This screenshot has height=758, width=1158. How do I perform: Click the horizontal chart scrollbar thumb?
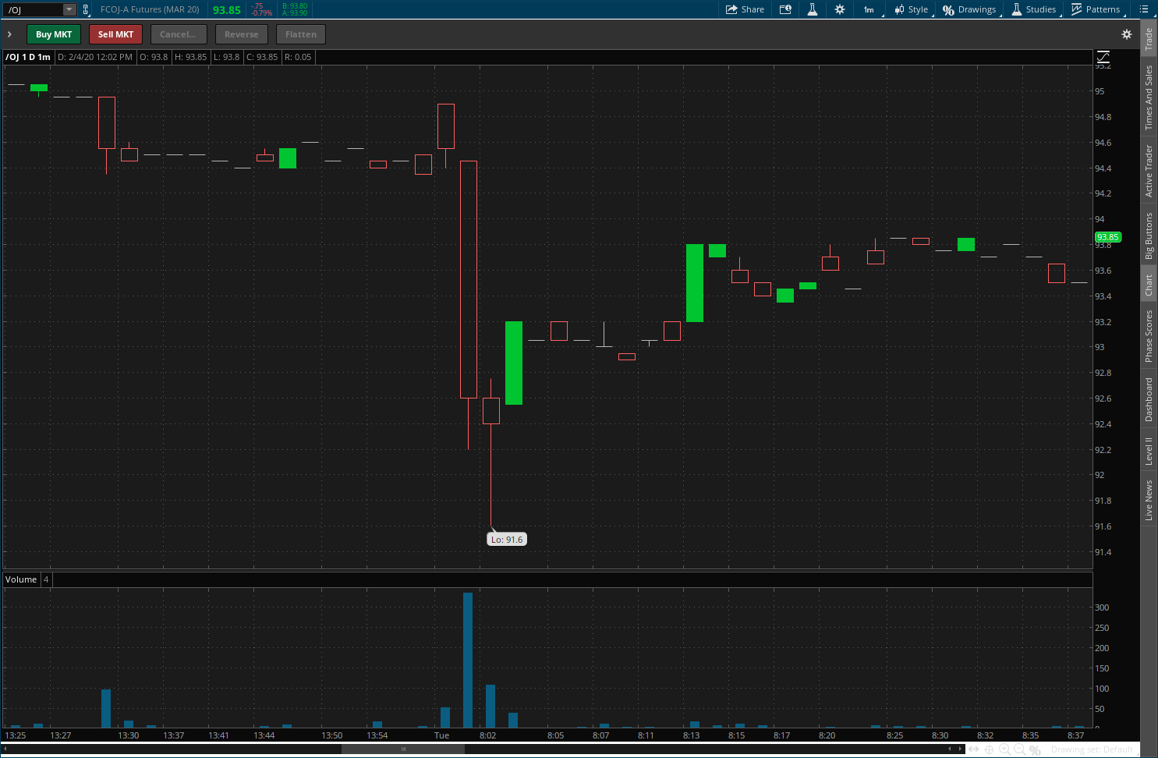(x=403, y=749)
